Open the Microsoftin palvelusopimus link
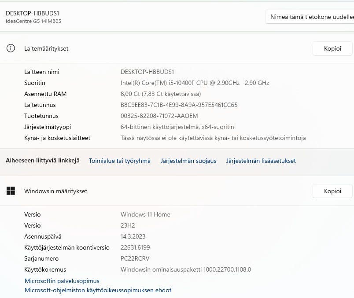 pos(62,281)
